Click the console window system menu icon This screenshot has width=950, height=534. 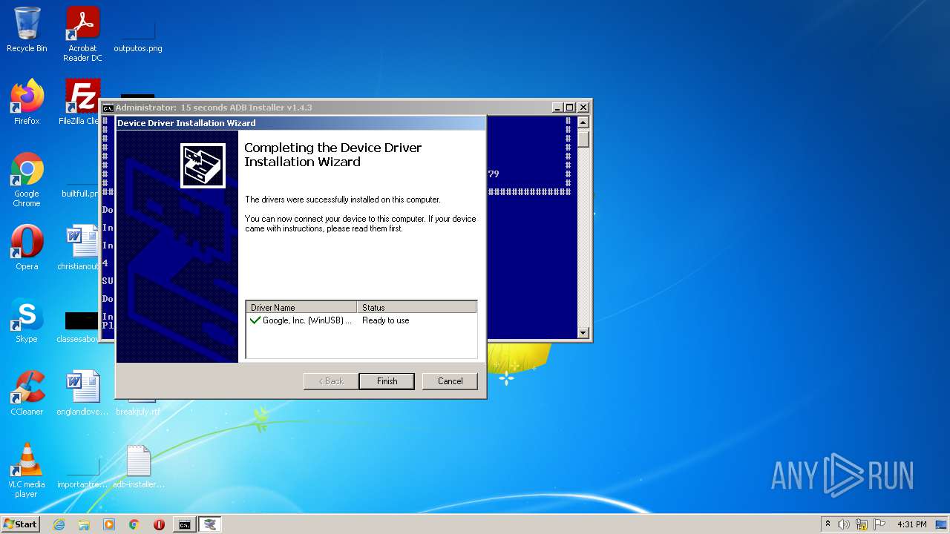108,108
